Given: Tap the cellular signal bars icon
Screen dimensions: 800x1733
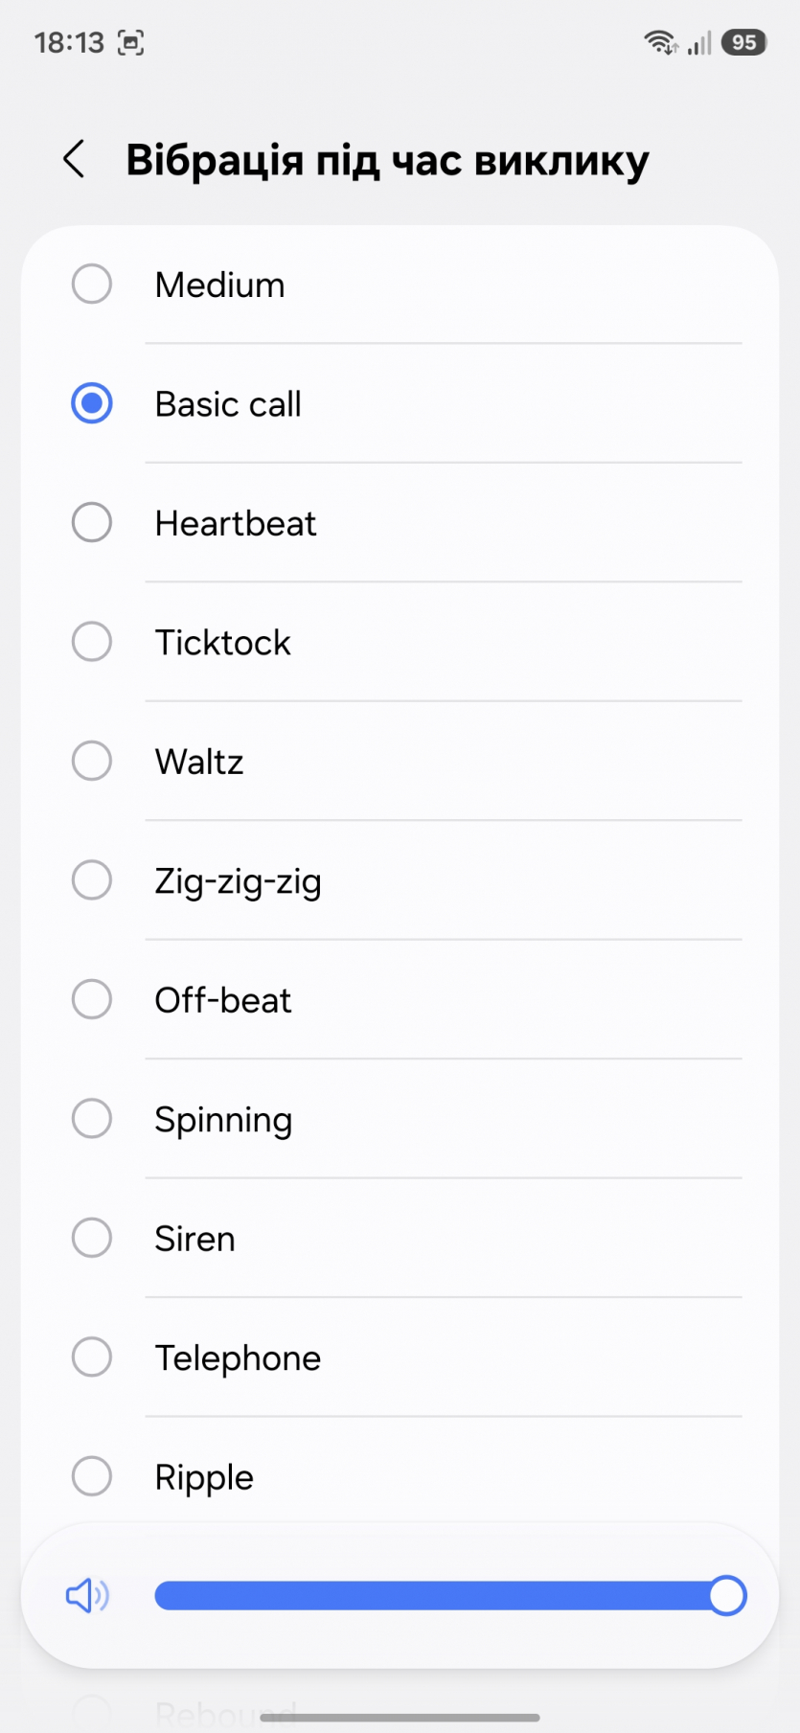Looking at the screenshot, I should (x=699, y=43).
